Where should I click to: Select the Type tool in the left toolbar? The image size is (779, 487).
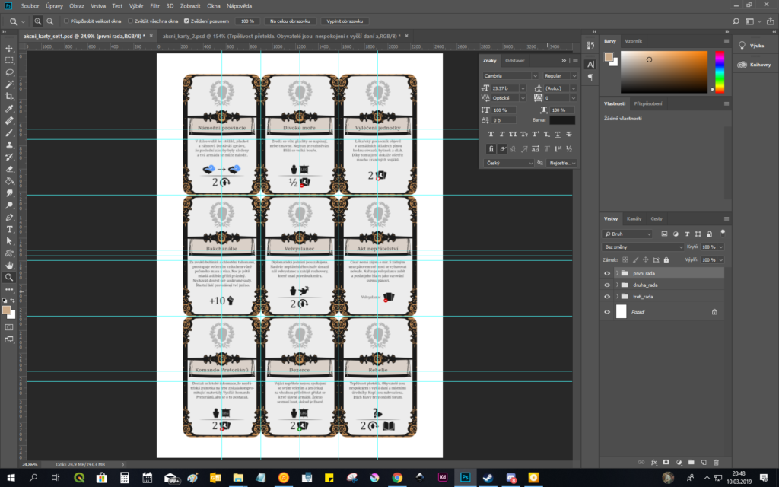click(x=9, y=229)
